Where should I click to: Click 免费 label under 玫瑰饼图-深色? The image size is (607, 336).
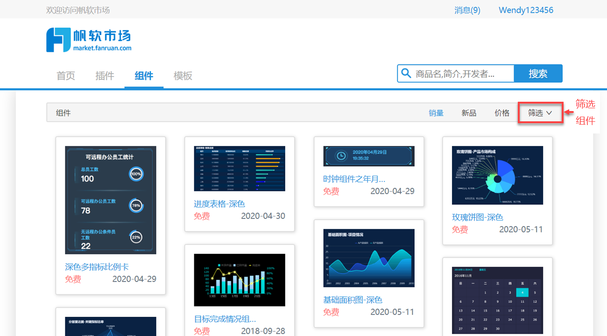click(x=460, y=230)
